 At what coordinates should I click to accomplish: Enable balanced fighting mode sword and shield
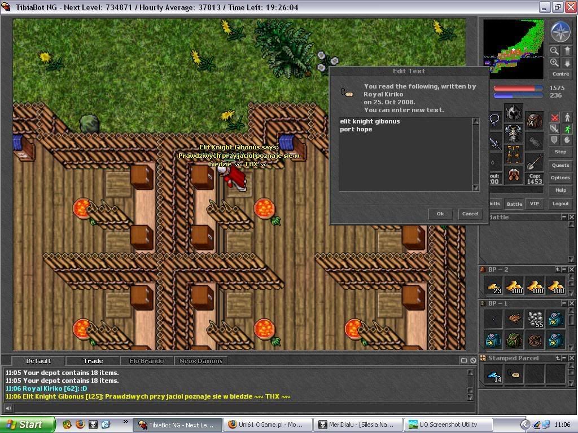pyautogui.click(x=554, y=129)
